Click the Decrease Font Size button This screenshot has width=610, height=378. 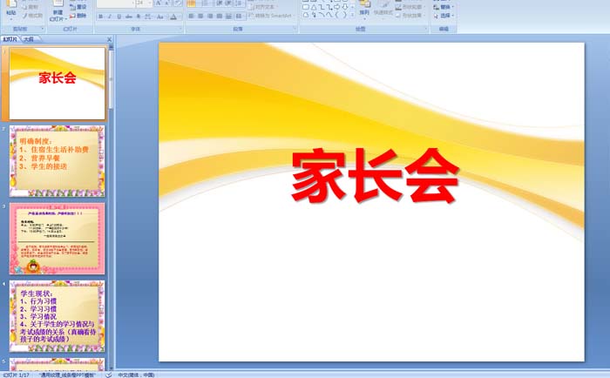pos(167,3)
